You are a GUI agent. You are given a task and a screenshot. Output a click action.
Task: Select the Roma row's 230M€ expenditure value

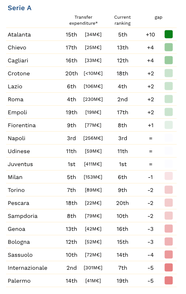click(93, 99)
